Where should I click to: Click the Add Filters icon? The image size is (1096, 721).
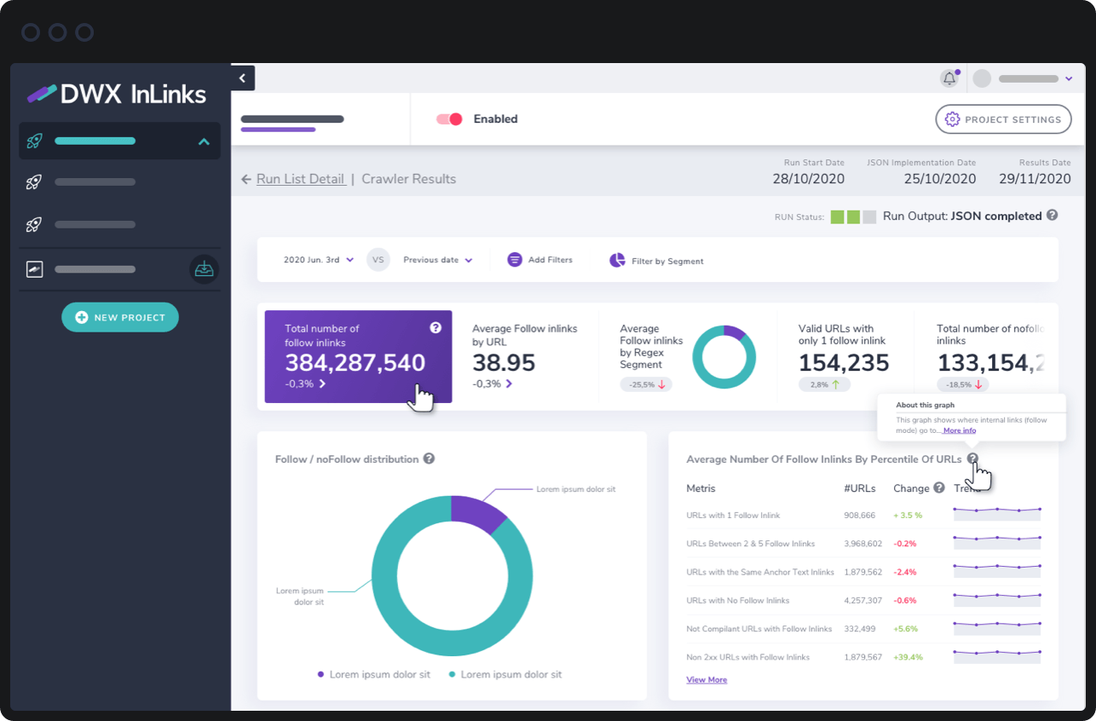(x=515, y=260)
